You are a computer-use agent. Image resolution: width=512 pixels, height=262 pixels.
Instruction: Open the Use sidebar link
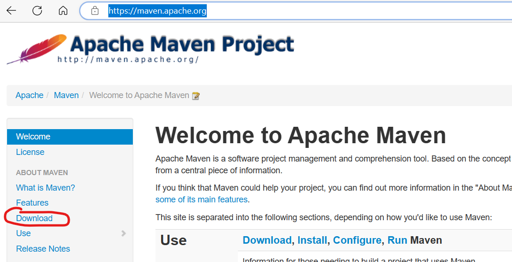(x=24, y=233)
